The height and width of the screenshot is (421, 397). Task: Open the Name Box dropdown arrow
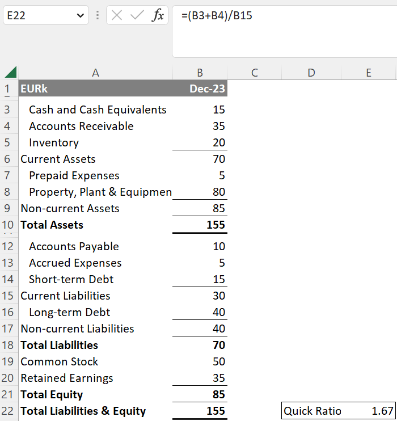coord(79,16)
